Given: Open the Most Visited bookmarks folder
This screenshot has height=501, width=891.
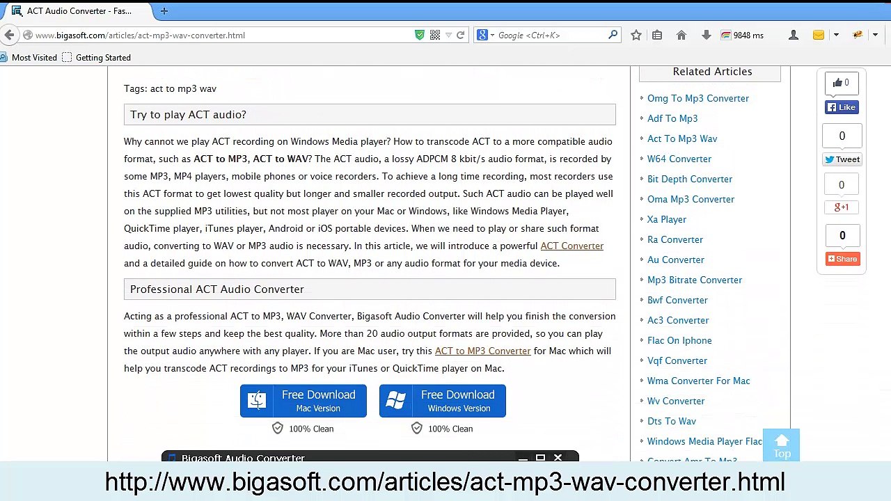Looking at the screenshot, I should 29,58.
